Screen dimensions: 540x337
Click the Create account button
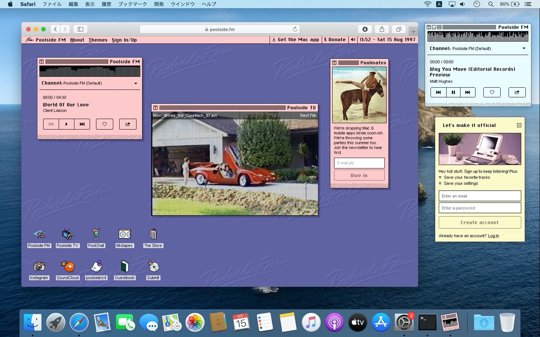pos(480,222)
